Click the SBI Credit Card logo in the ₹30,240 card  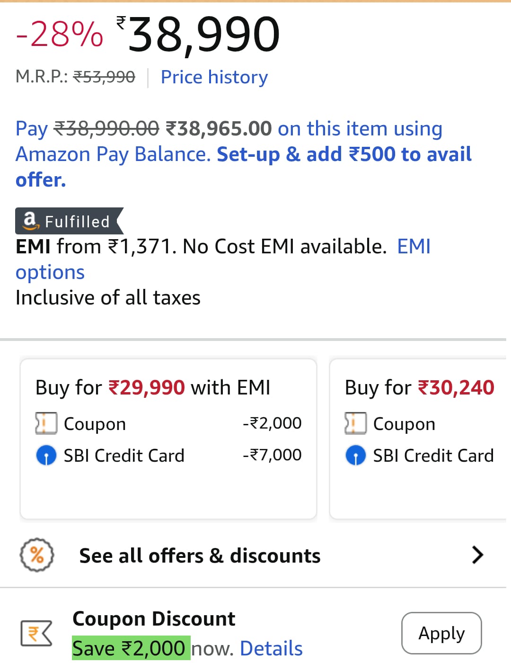356,455
